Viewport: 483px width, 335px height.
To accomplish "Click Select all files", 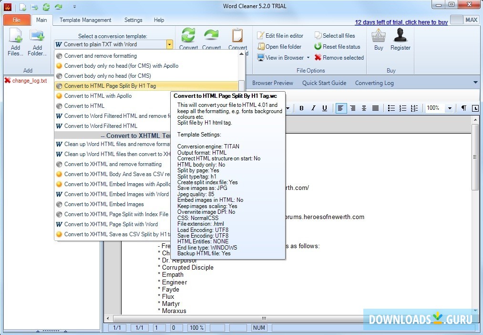I will pyautogui.click(x=335, y=35).
